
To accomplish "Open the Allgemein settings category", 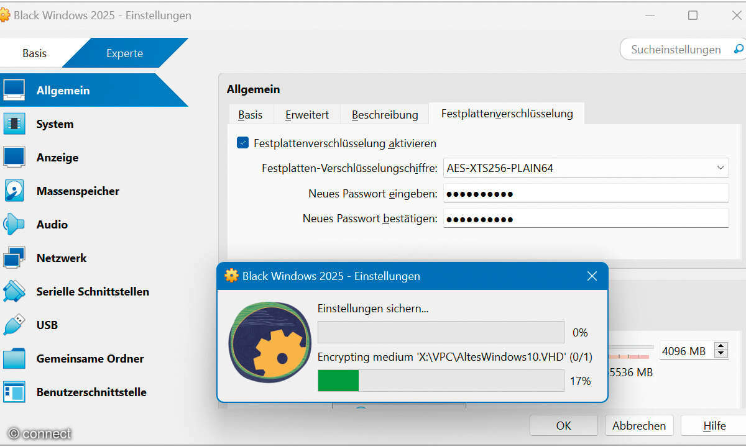I will click(x=93, y=90).
